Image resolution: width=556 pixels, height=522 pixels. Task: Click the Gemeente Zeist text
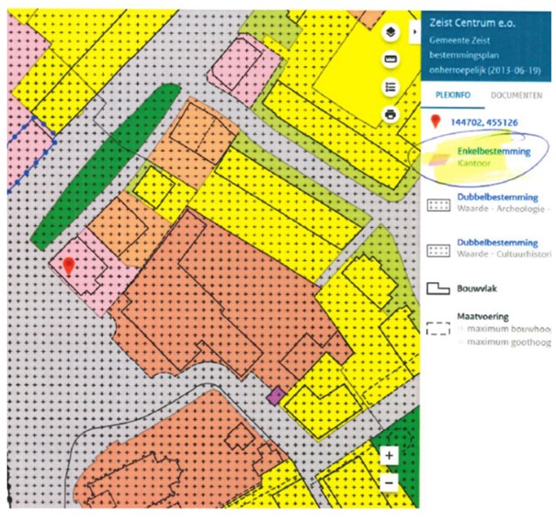460,40
